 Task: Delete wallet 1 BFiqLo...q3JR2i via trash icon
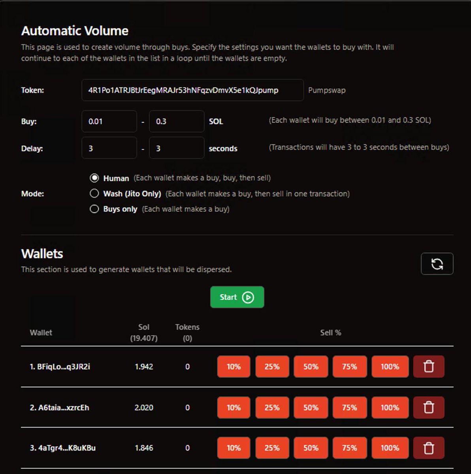click(429, 367)
